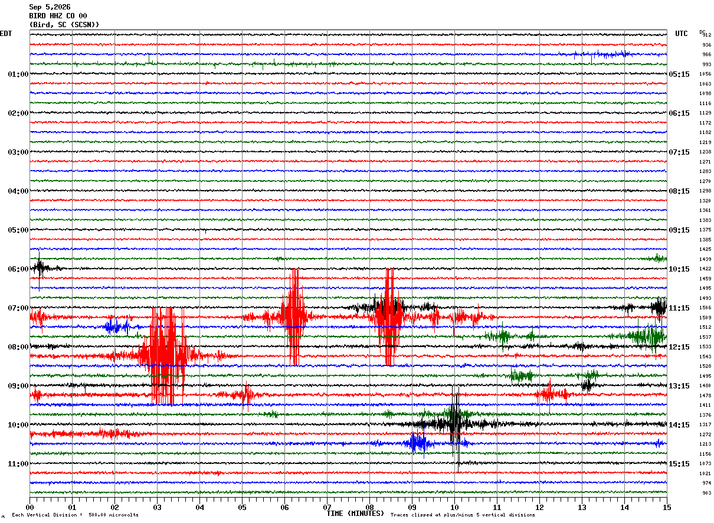The image size is (714, 523).
Task: Click the black spike at 06:00 trace start
Action: 39,269
